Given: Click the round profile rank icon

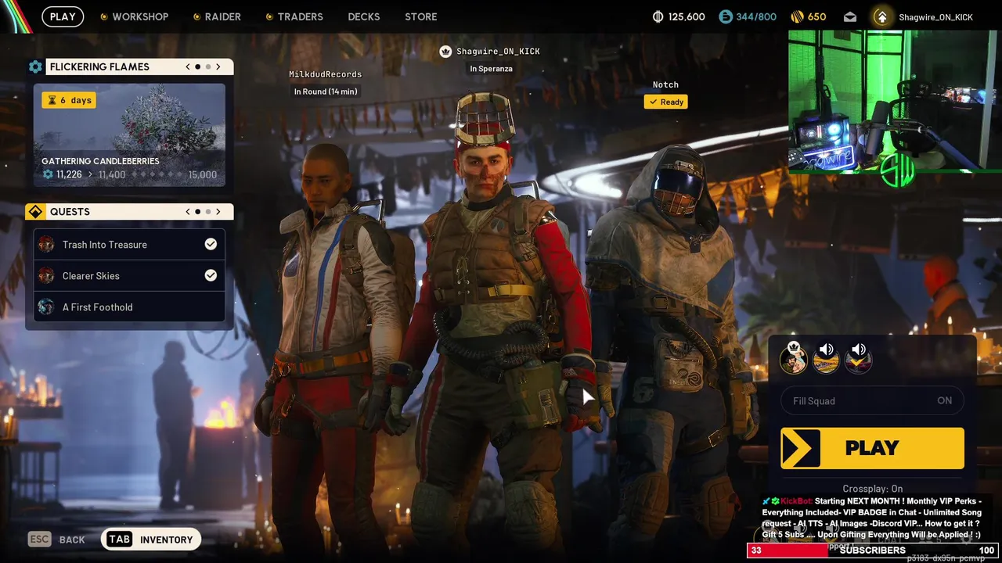Looking at the screenshot, I should pos(881,16).
